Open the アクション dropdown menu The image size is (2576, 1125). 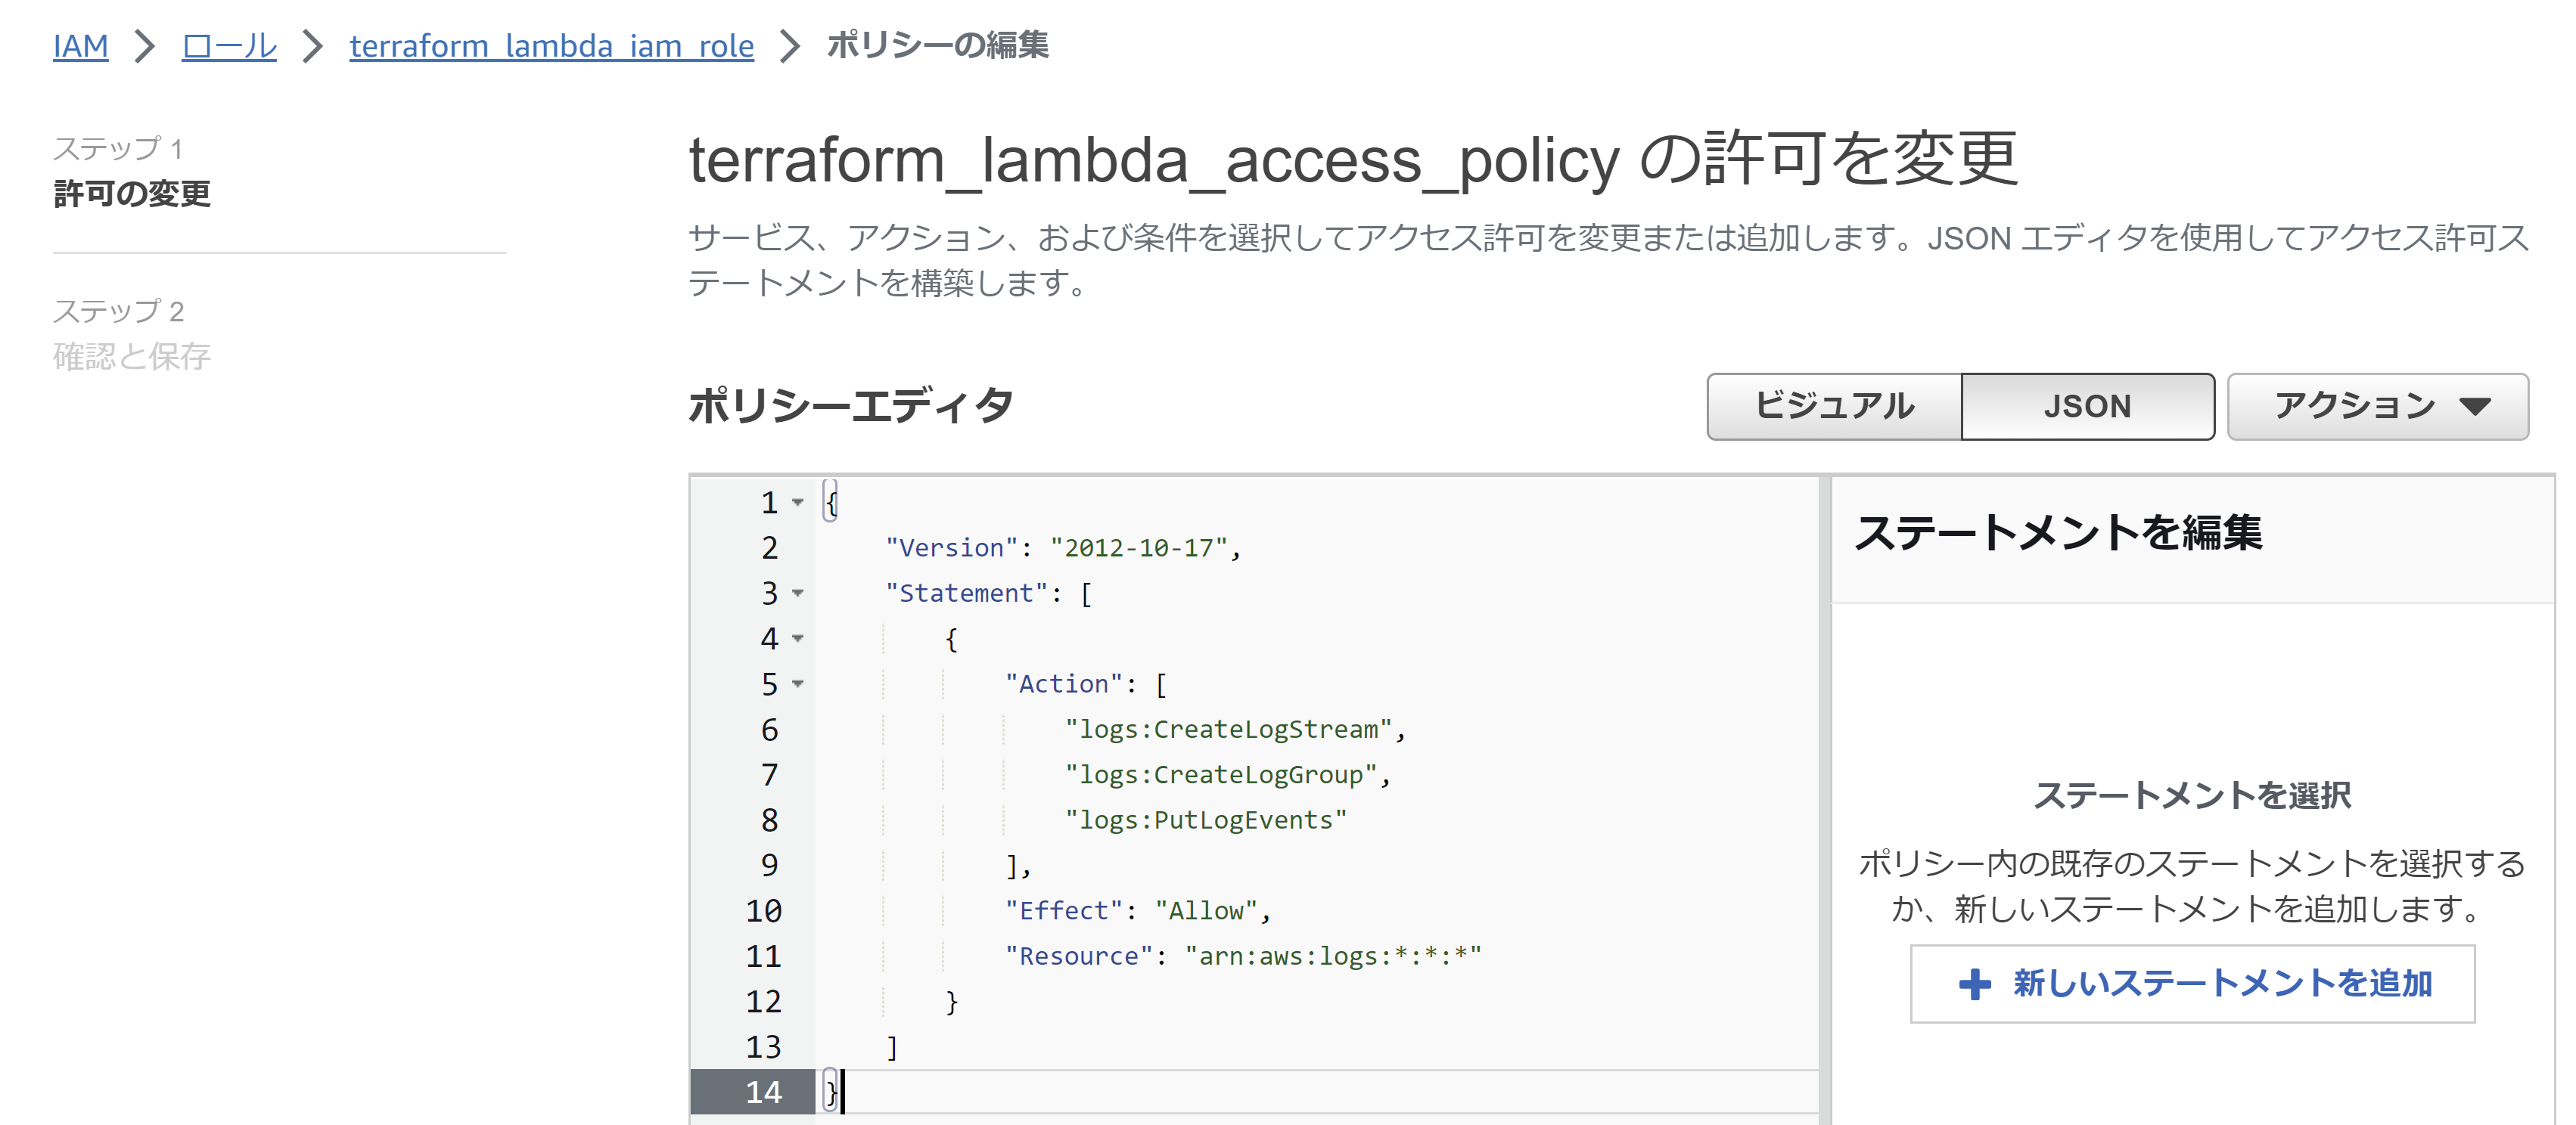click(2378, 406)
